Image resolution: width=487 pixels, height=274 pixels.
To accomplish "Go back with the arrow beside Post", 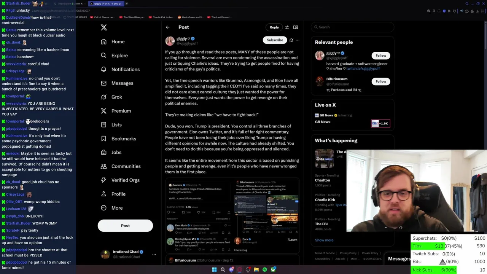I will 168,27.
